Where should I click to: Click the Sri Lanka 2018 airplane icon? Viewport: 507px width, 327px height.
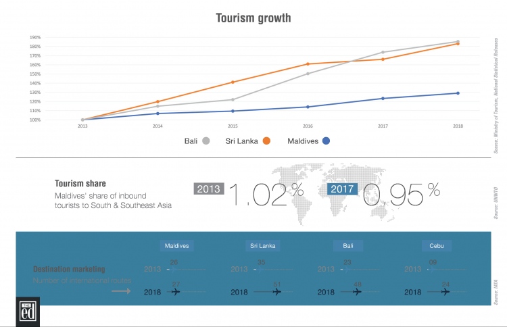276,292
